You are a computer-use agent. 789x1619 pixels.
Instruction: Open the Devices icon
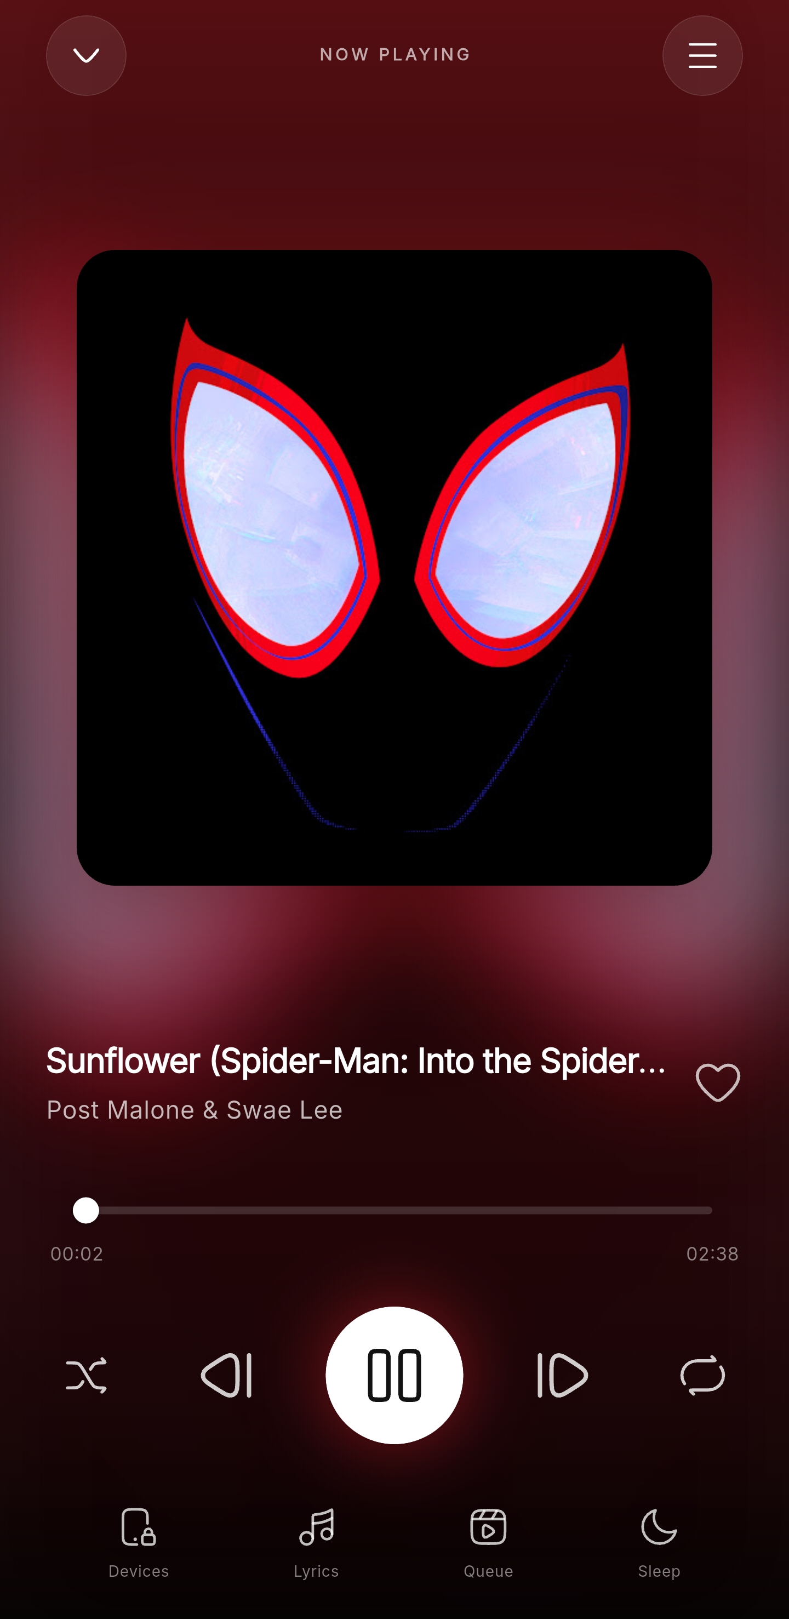point(138,1526)
